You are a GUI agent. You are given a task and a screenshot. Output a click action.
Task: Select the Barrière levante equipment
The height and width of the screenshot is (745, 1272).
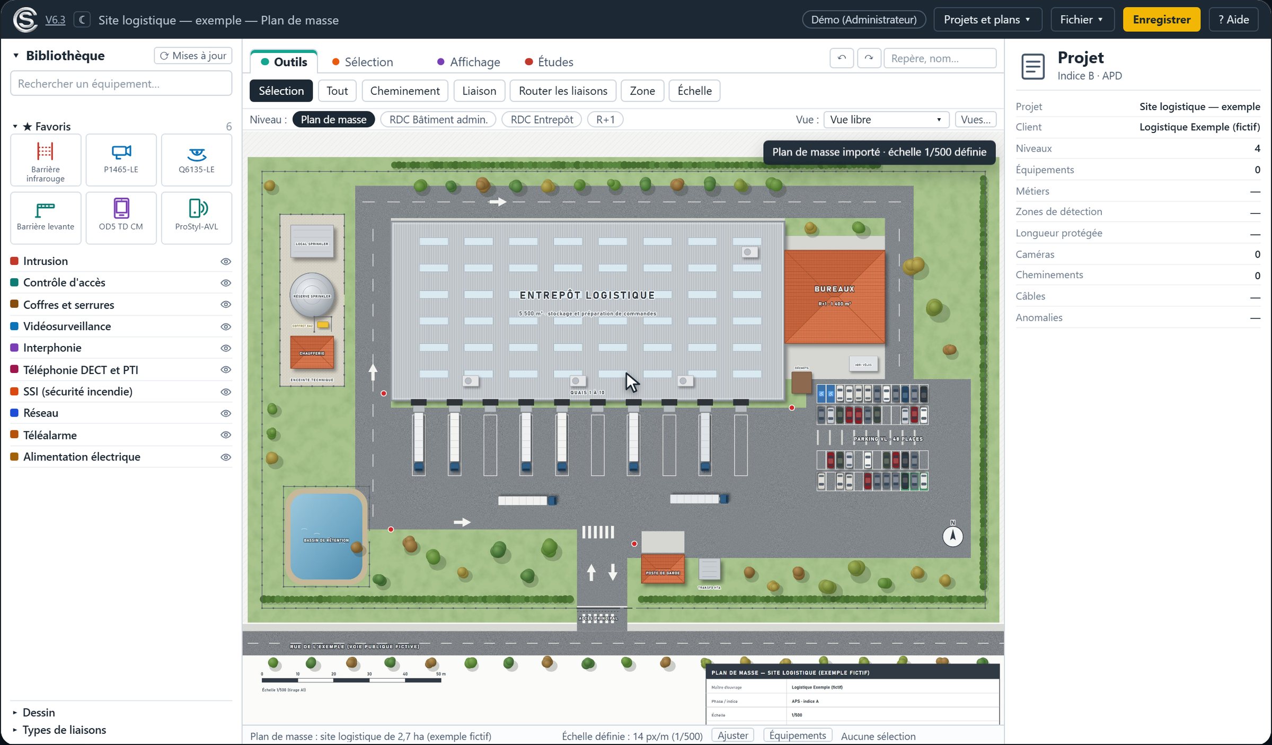[x=46, y=218]
